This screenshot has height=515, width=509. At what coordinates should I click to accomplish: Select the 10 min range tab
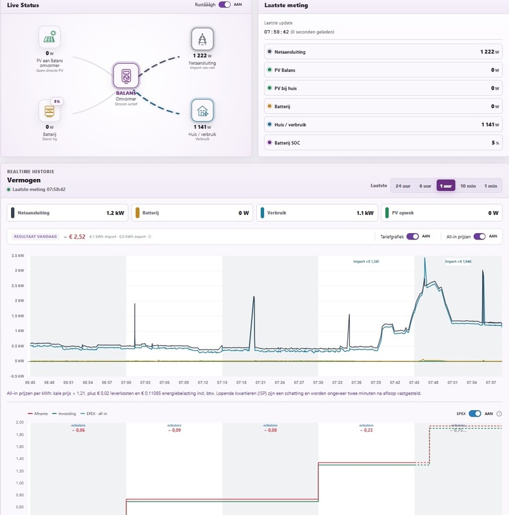click(468, 186)
